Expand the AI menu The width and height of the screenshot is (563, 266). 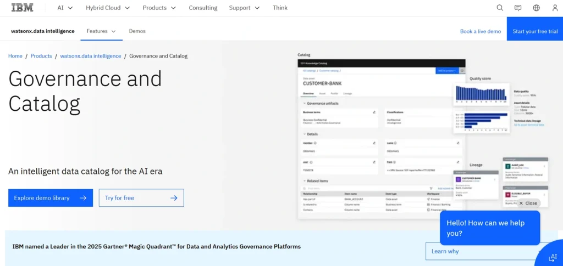coord(65,8)
